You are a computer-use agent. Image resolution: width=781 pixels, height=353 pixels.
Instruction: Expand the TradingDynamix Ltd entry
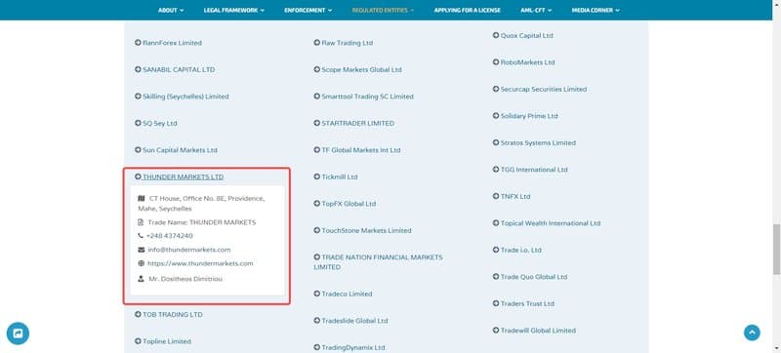click(x=349, y=347)
